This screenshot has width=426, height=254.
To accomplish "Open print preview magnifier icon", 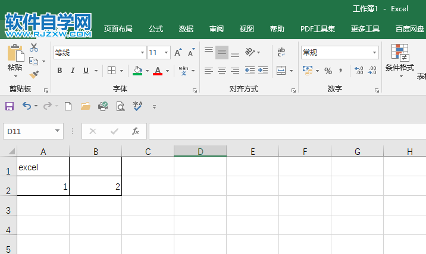I will [x=120, y=107].
